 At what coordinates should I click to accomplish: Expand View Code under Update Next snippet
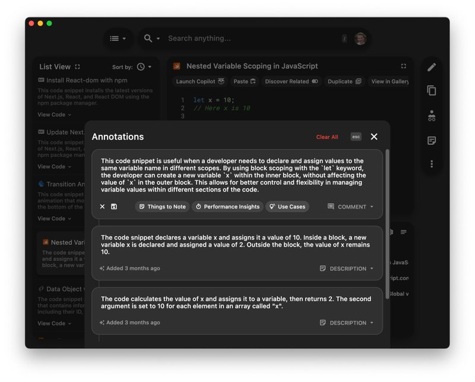click(54, 167)
